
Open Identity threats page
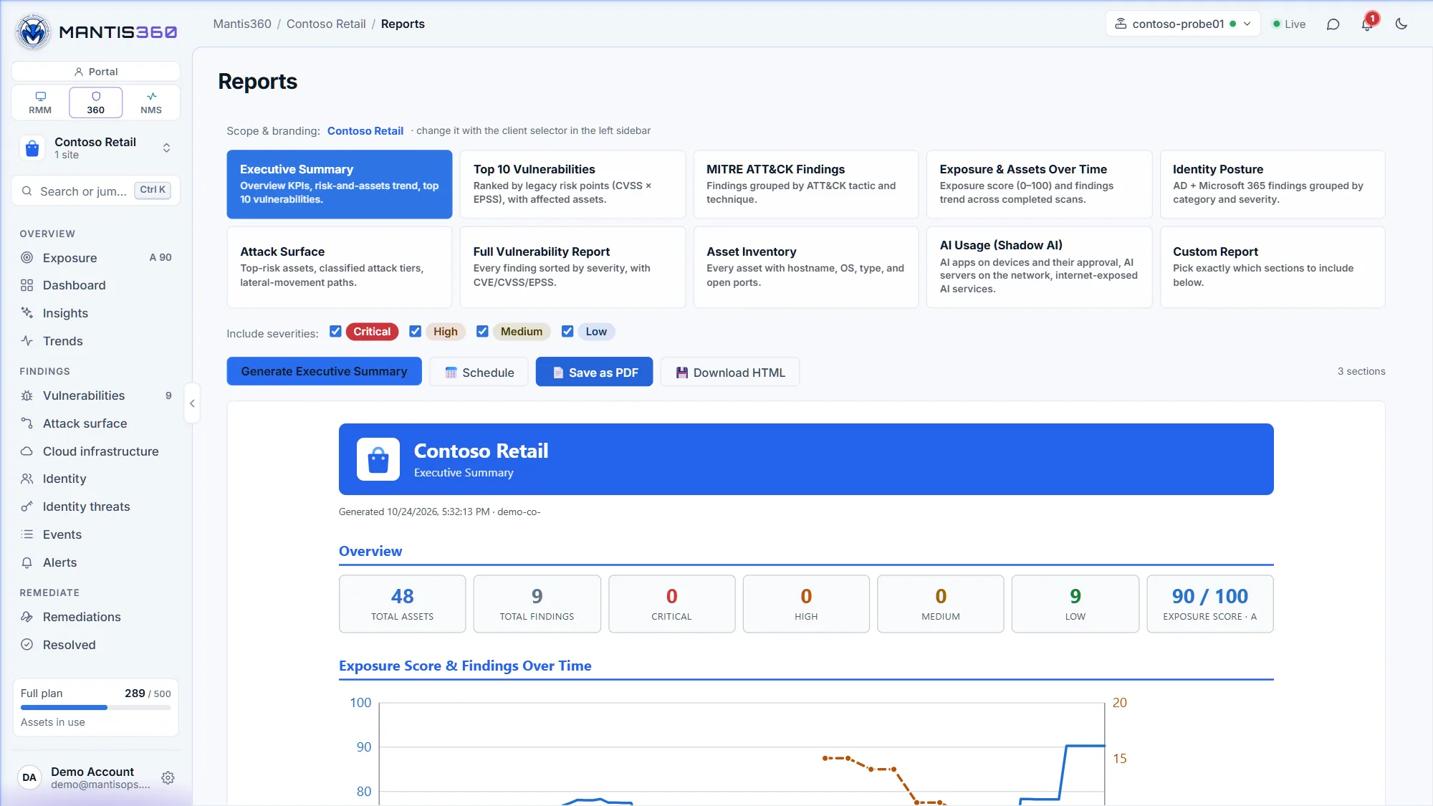96,507
